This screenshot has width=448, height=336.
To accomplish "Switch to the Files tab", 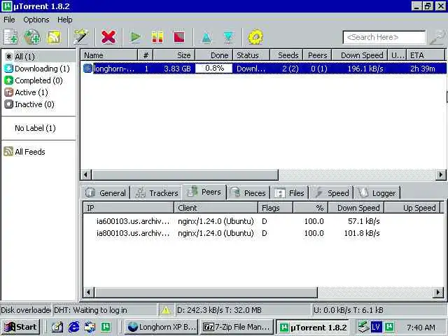I will point(289,193).
